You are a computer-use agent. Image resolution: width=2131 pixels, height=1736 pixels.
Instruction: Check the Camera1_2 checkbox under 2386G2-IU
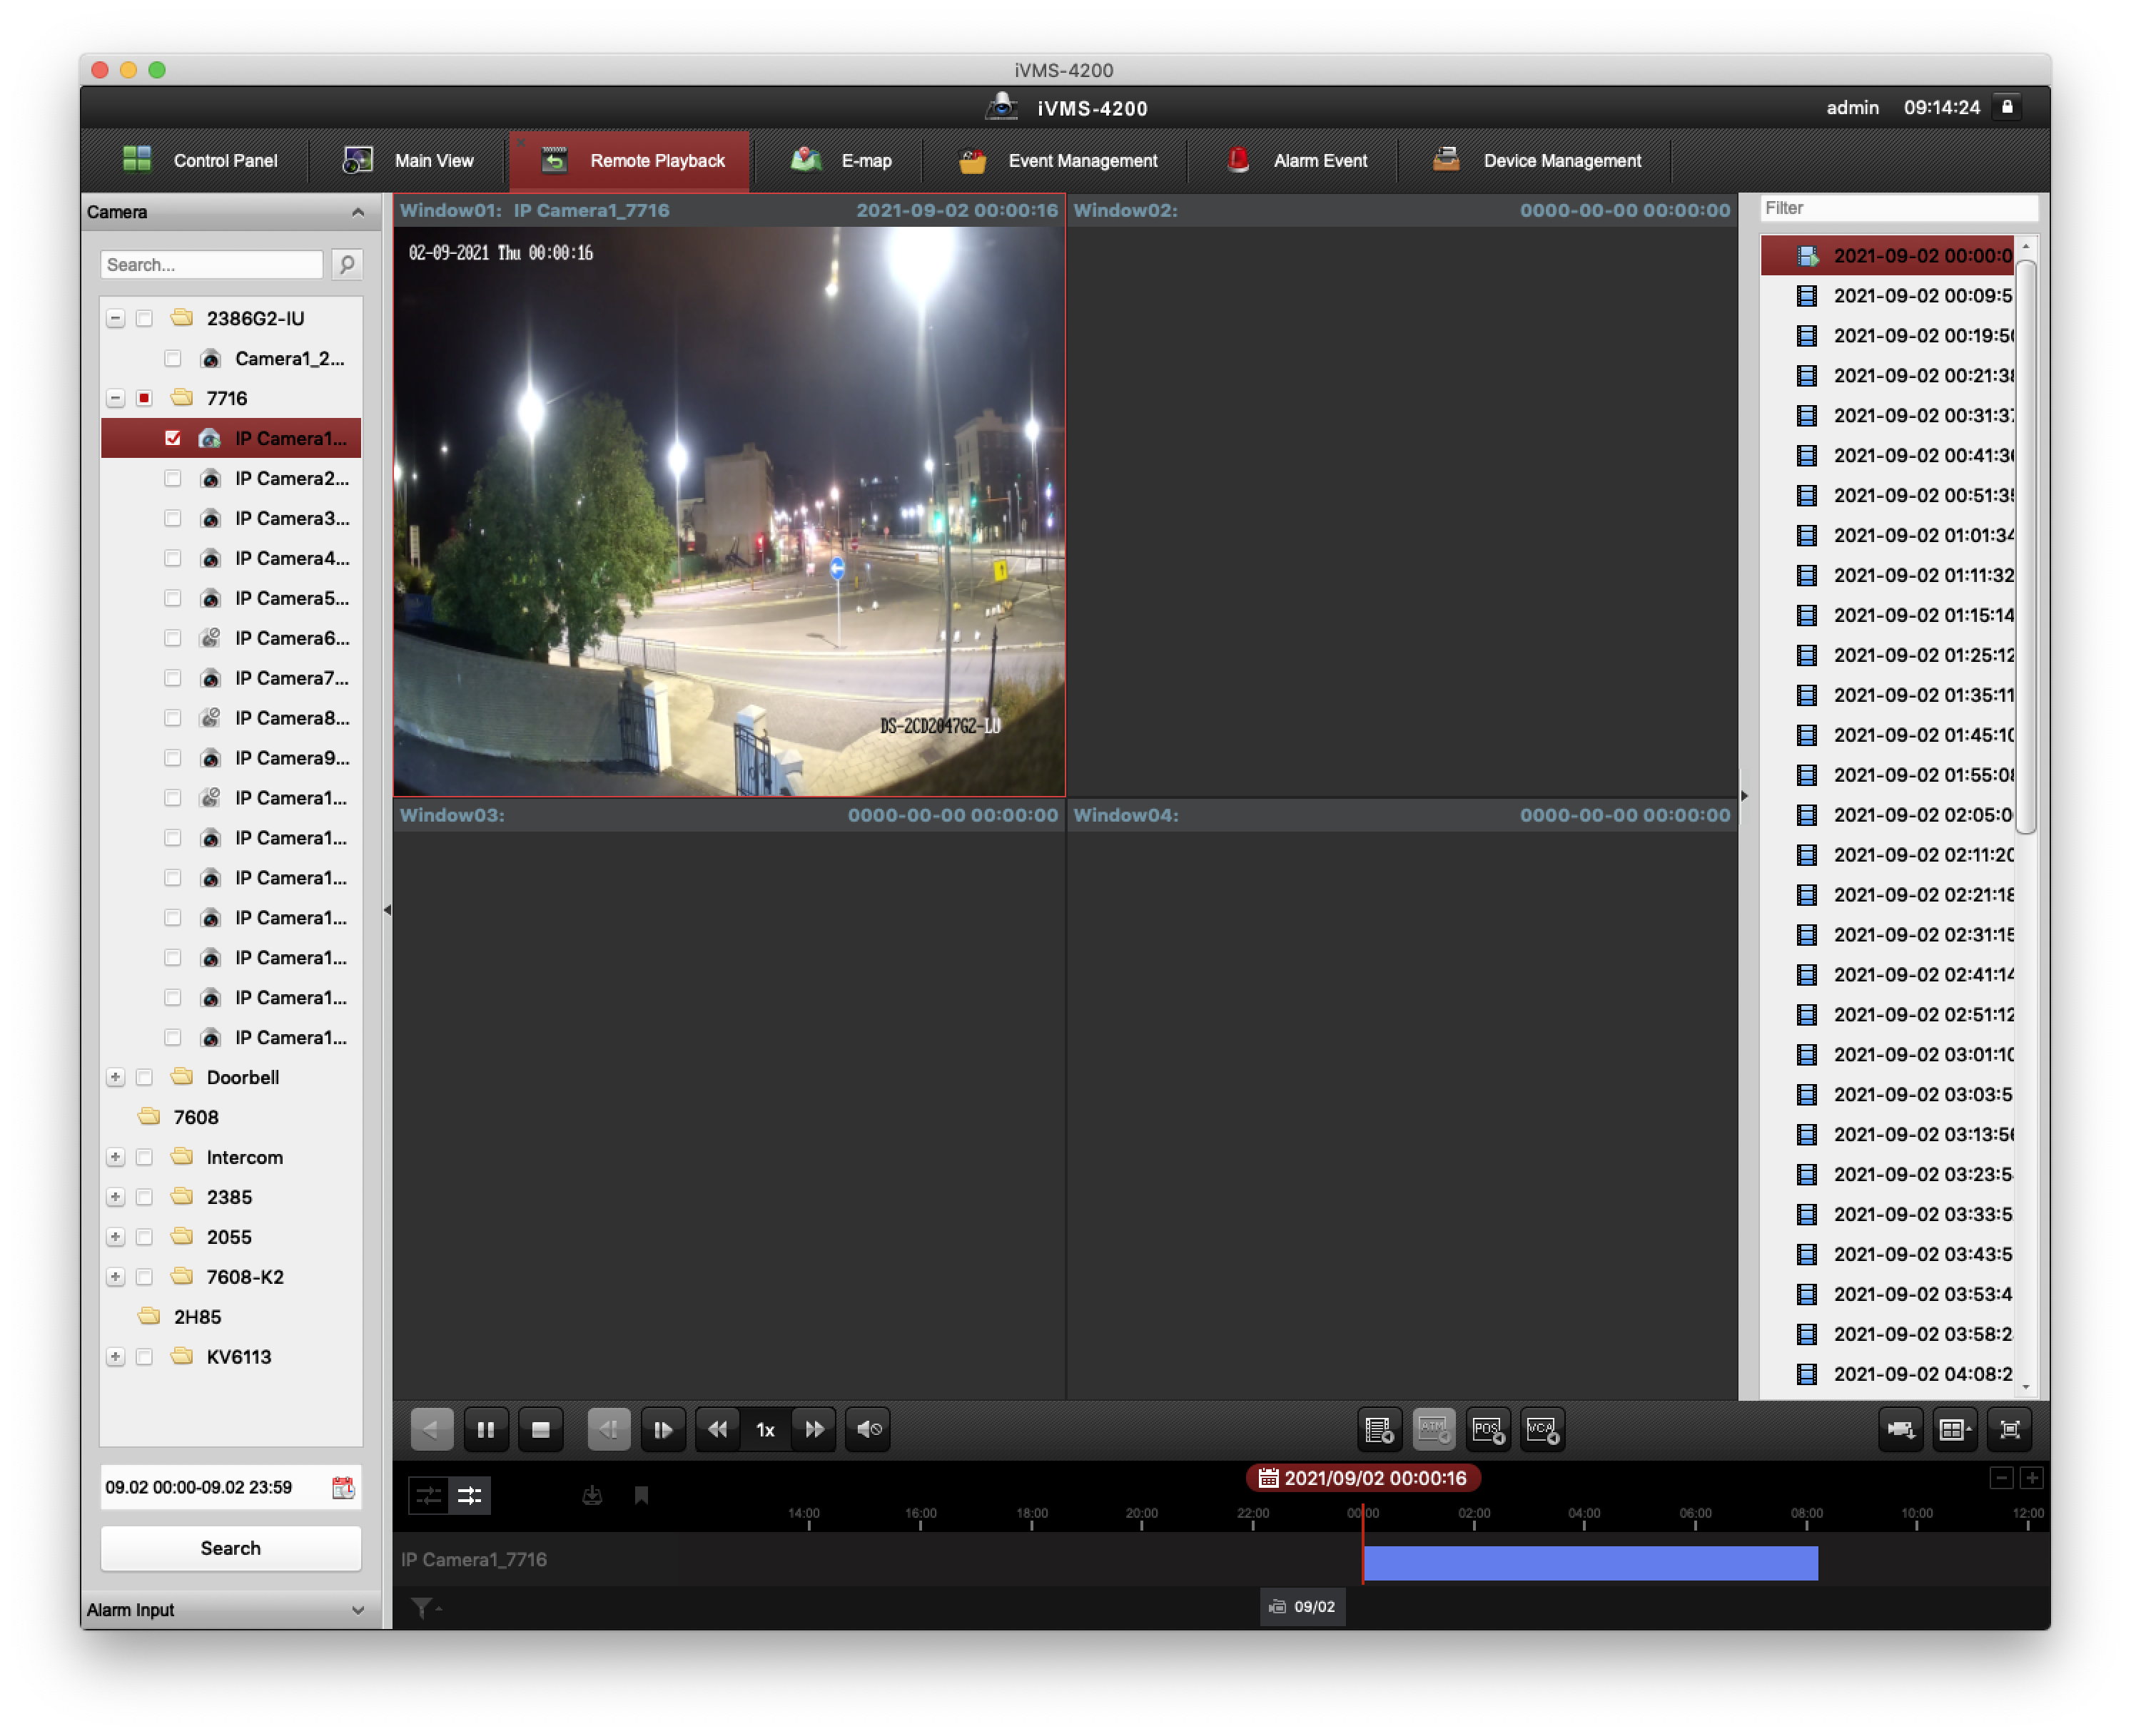pos(173,357)
